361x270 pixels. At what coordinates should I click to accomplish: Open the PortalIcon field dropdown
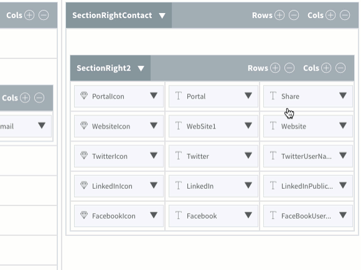154,96
